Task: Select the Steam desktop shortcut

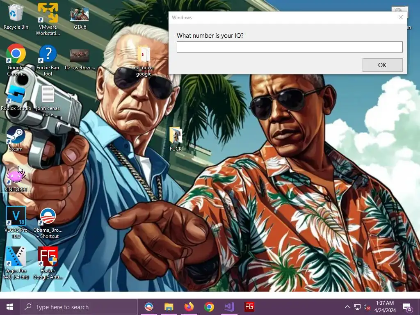Action: (x=16, y=139)
